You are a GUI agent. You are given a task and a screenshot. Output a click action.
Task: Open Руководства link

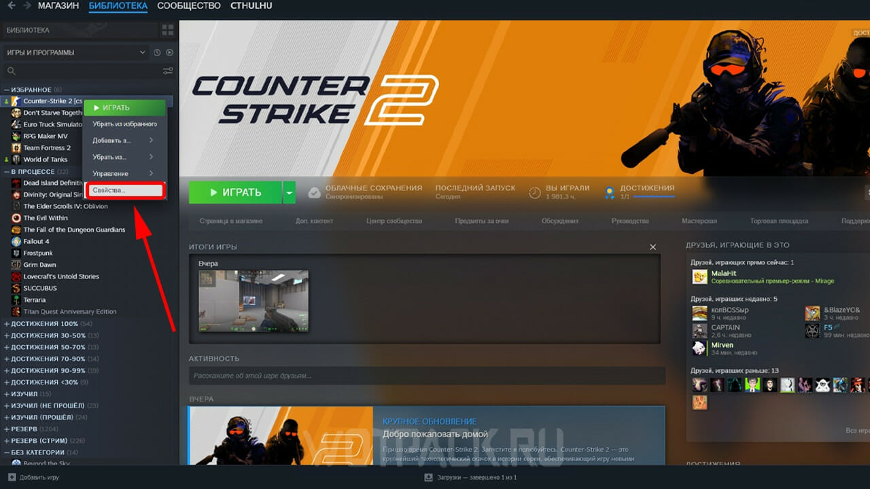pyautogui.click(x=630, y=221)
